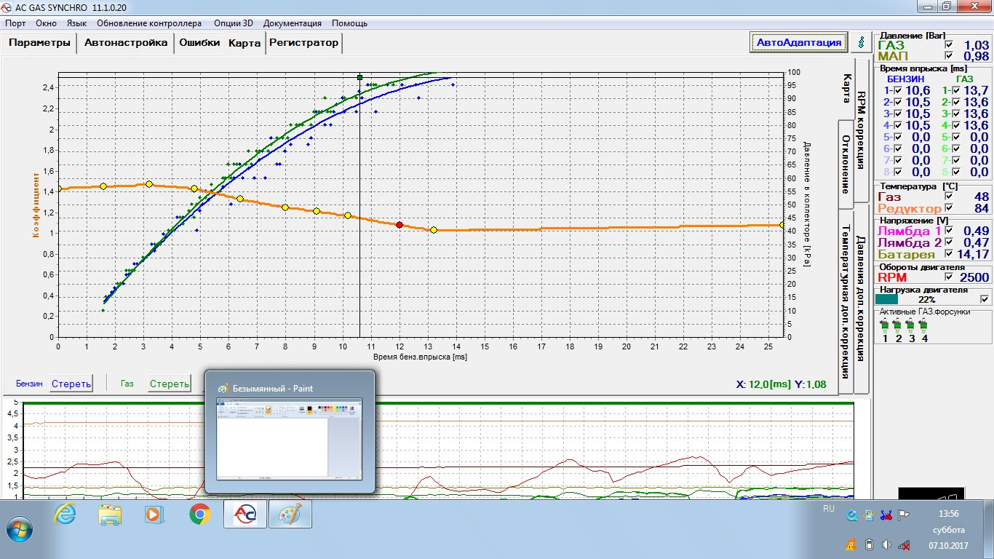Open Action Center flag tray icon
This screenshot has height=559, width=994.
point(903,515)
